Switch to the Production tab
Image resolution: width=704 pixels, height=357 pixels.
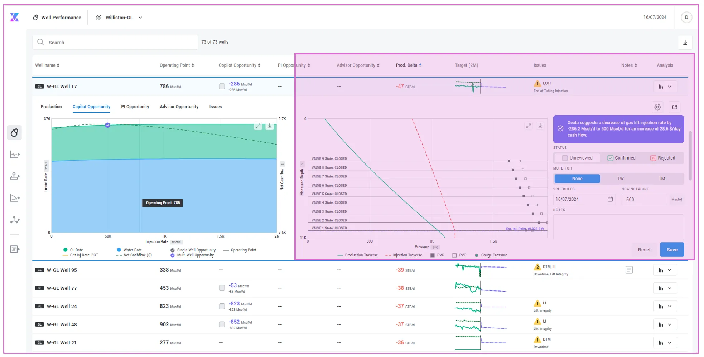click(51, 107)
